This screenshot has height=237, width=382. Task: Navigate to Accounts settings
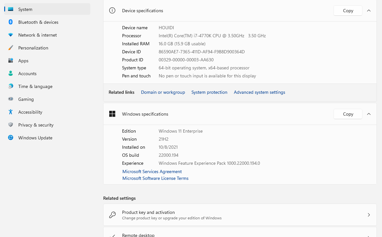(x=47, y=74)
